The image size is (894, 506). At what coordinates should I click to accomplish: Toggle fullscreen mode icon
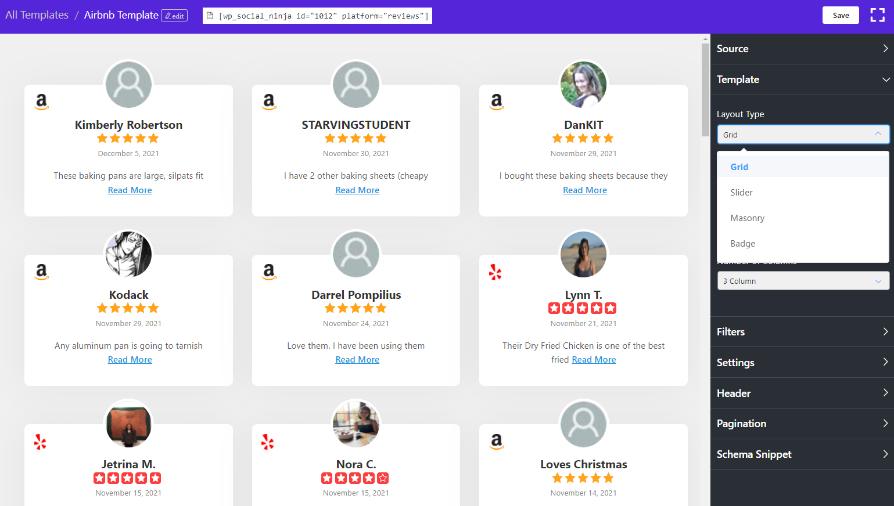tap(877, 16)
